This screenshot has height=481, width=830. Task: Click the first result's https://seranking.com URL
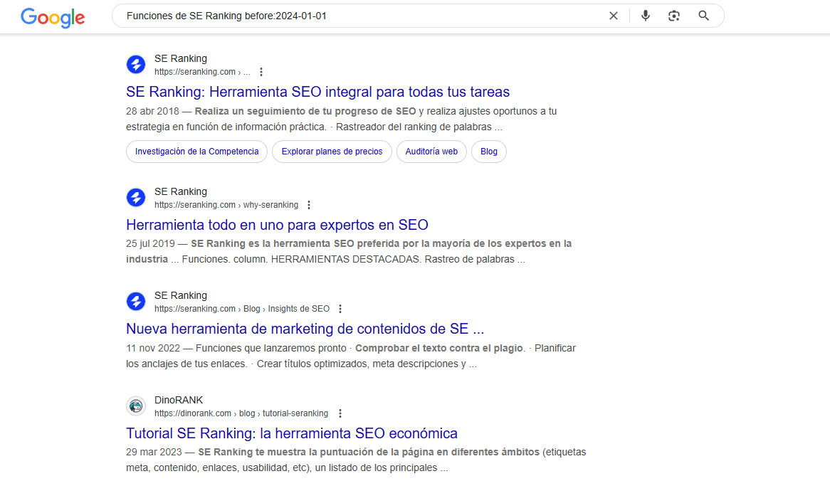tap(202, 72)
